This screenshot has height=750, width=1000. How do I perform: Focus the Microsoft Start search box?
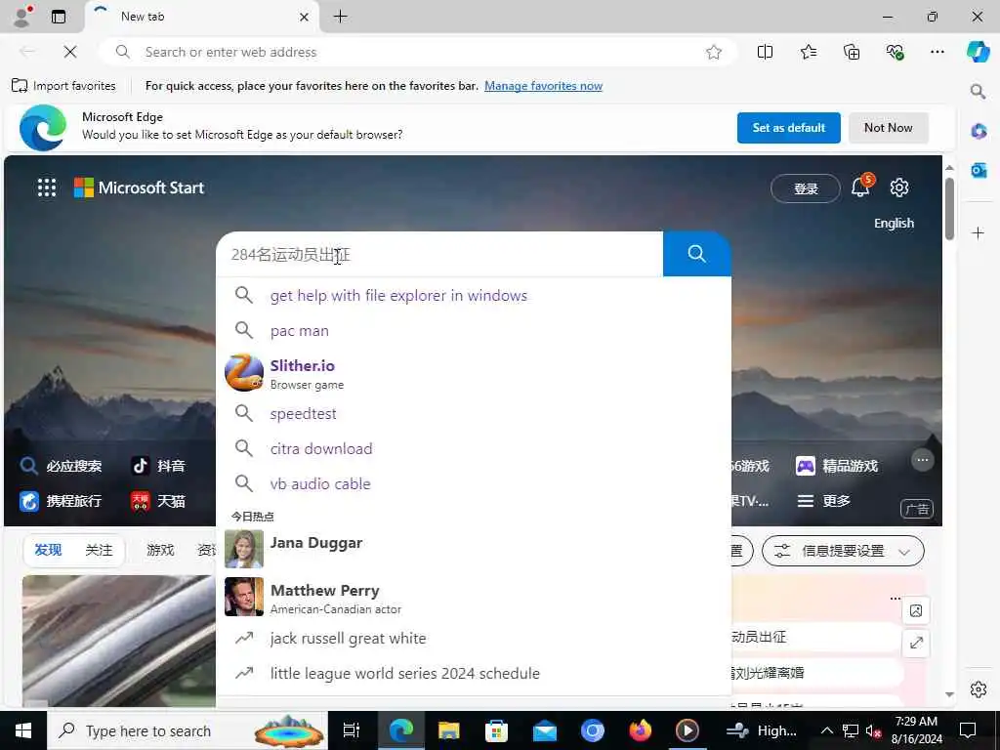[439, 255]
